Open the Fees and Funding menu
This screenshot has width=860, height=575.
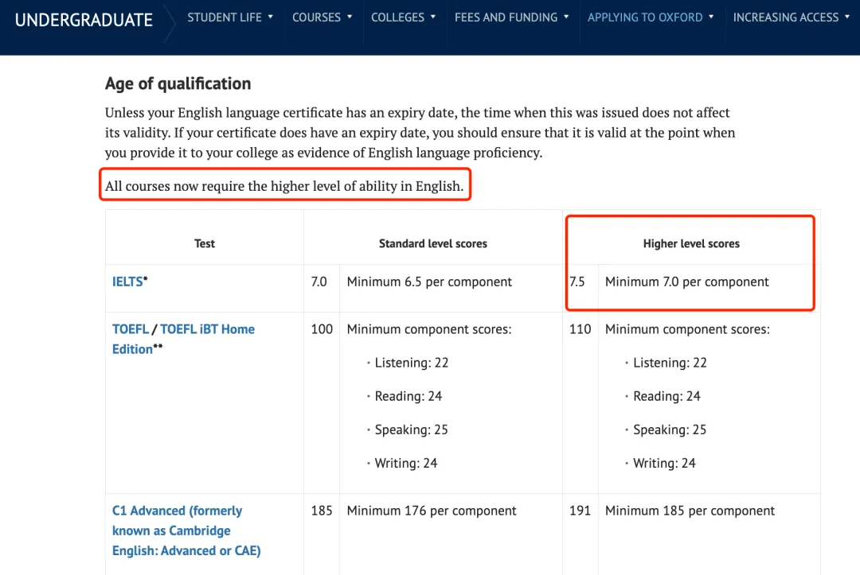coord(511,17)
